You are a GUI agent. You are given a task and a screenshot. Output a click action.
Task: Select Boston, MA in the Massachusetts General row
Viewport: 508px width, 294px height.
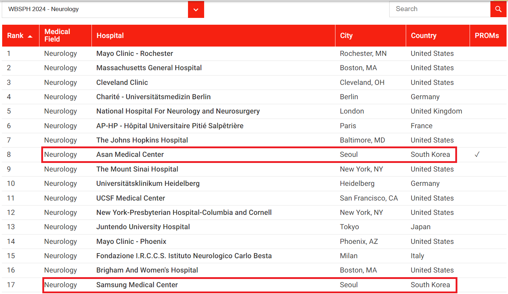click(x=358, y=68)
